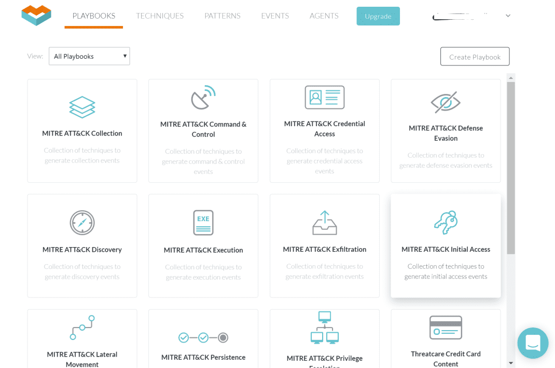This screenshot has height=368, width=555.
Task: Click the playbook list scrollbar thumb
Action: coord(511,168)
